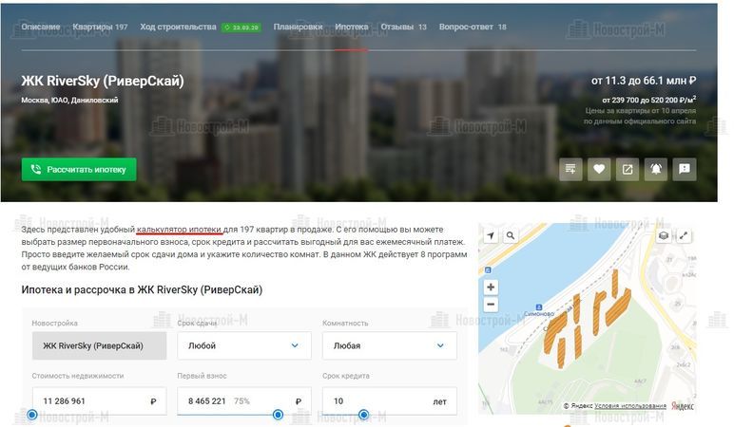Image resolution: width=734 pixels, height=427 pixels.
Task: Open the map search magnifier
Action: click(511, 235)
